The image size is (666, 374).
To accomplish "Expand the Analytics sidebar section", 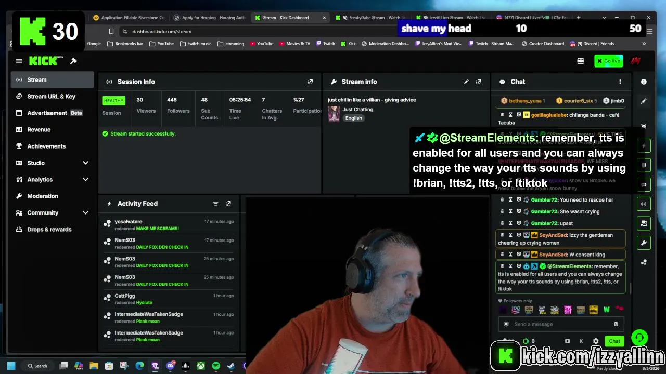I will click(52, 180).
